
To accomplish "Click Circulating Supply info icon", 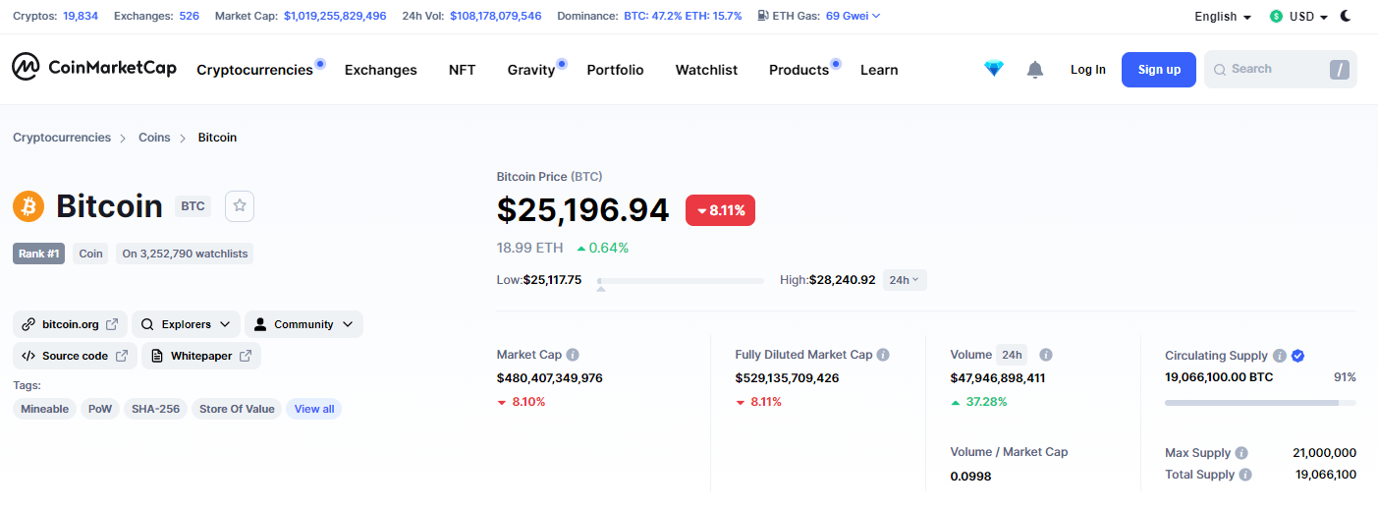I will pos(1279,356).
